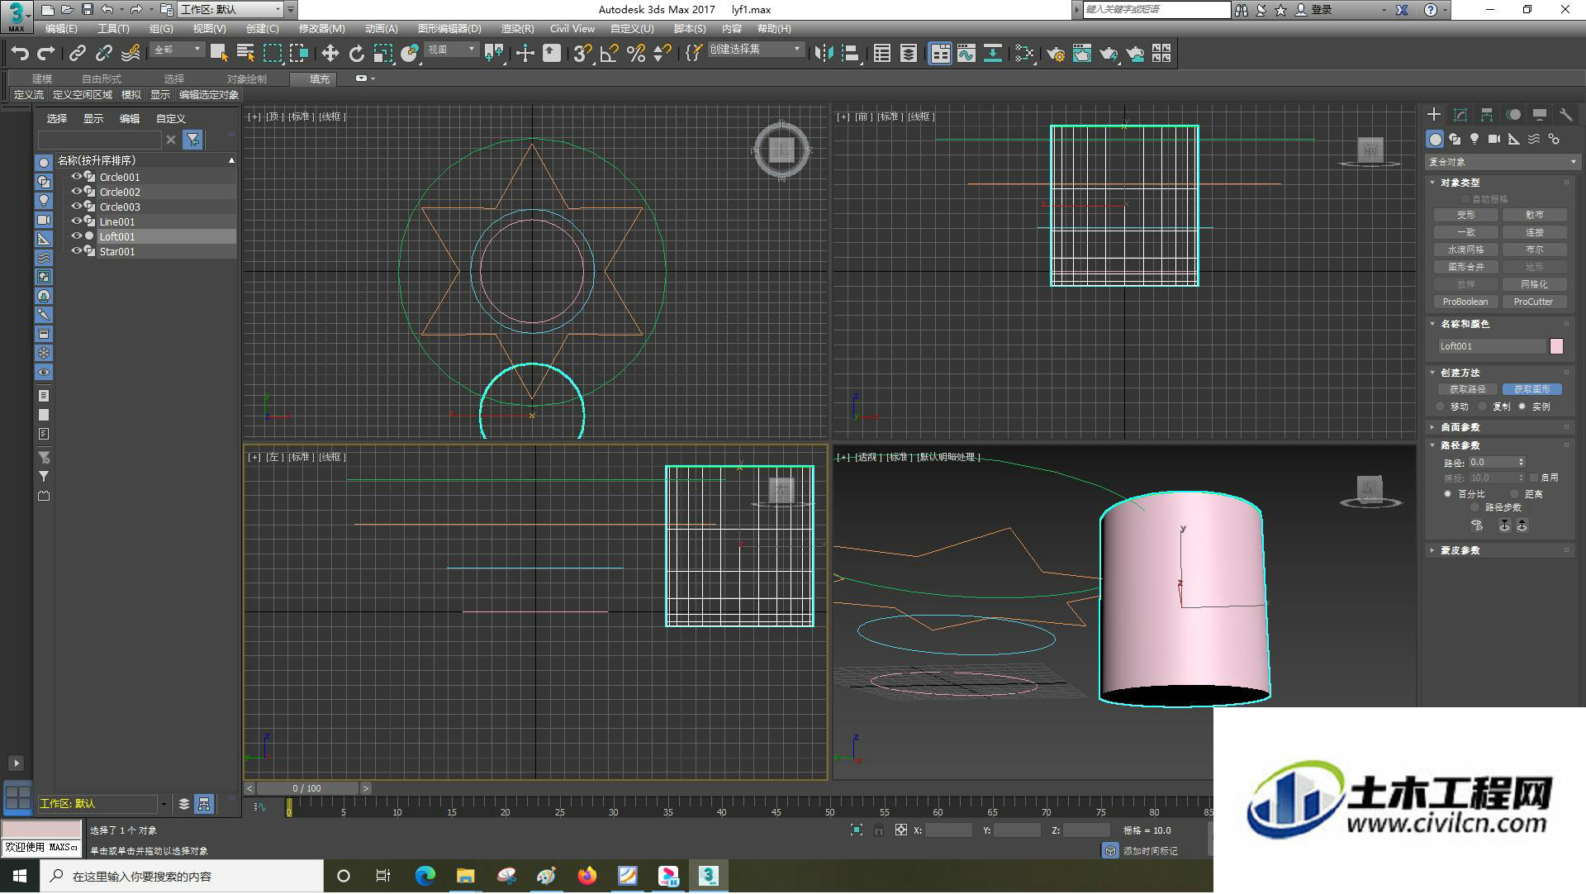
Task: Switch to the 对象绘制 ribbon tab
Action: pyautogui.click(x=246, y=79)
